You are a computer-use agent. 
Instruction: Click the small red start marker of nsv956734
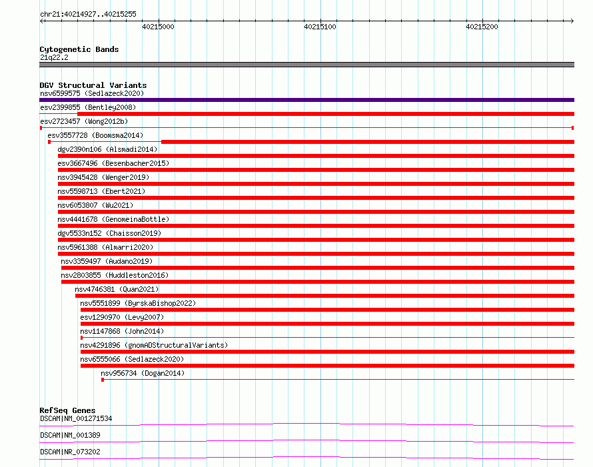point(103,380)
